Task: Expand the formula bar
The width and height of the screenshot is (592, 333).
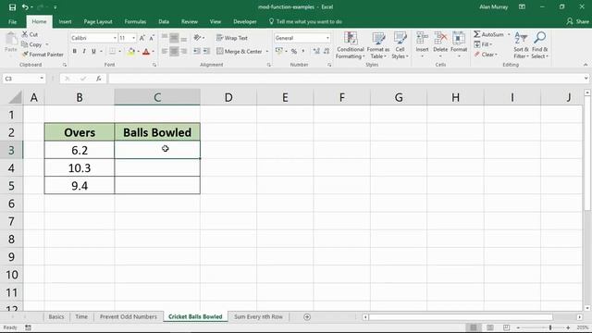Action: pyautogui.click(x=586, y=79)
